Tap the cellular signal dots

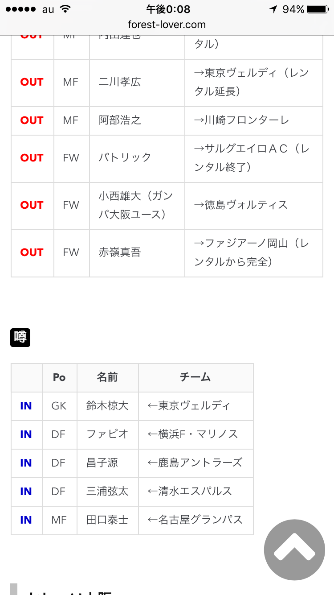(19, 9)
